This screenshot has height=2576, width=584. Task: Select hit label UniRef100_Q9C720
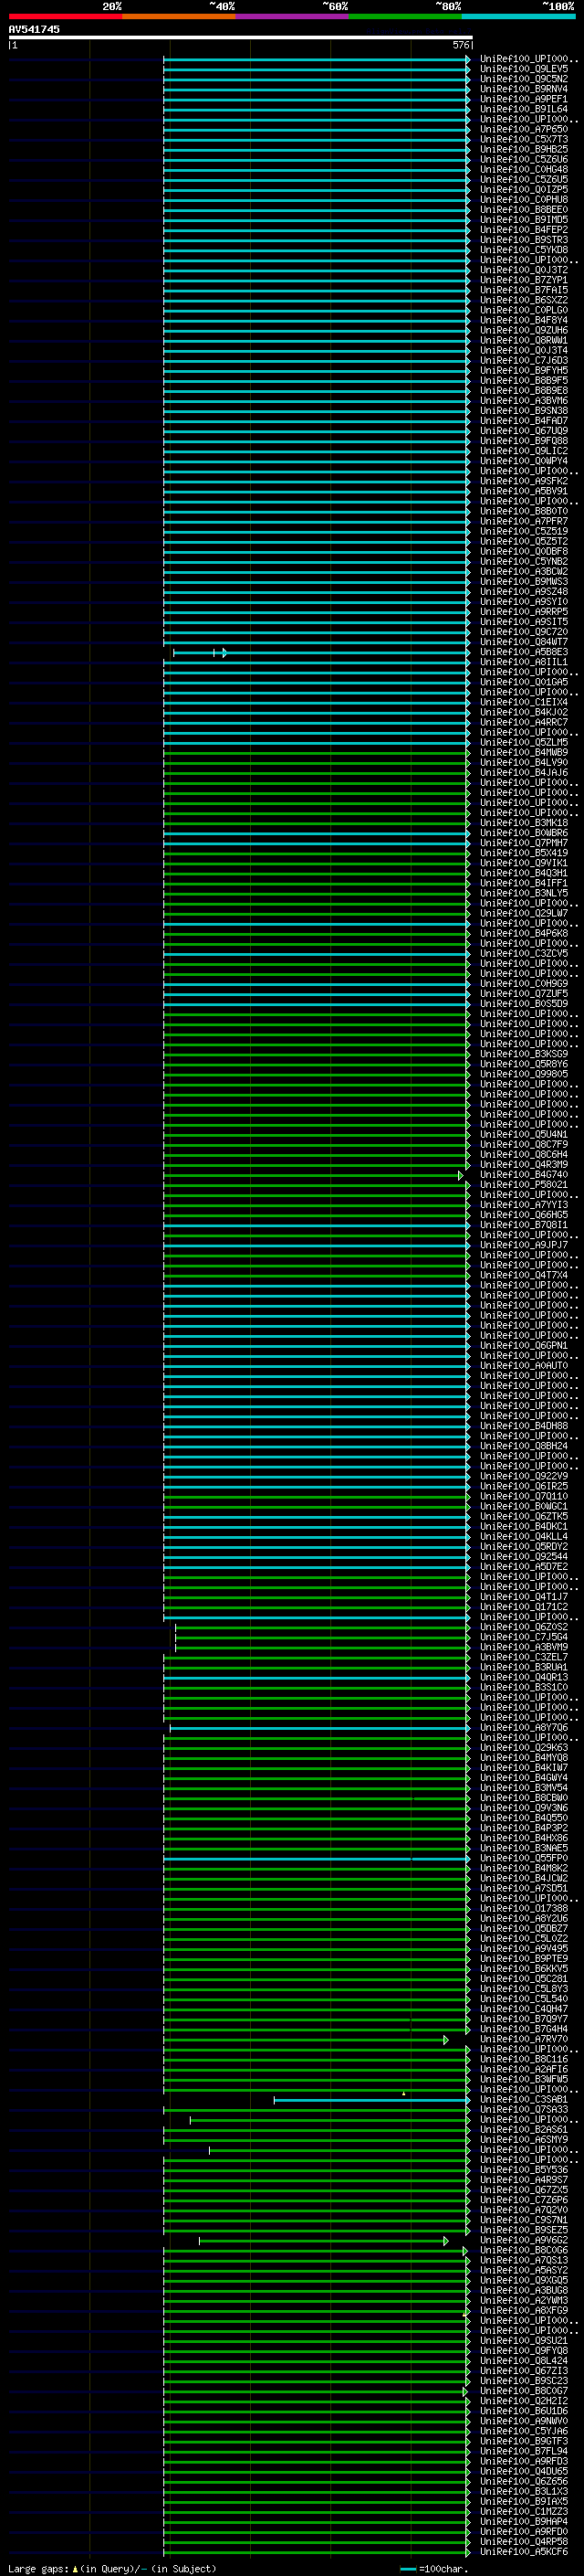click(x=524, y=632)
